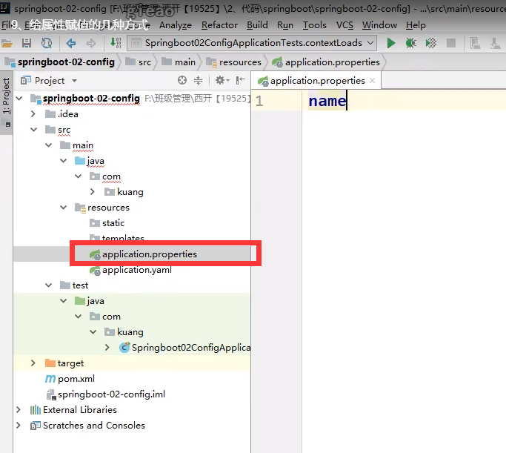Screen dimensions: 506x453
Task: Open the Refactor menu
Action: 219,25
